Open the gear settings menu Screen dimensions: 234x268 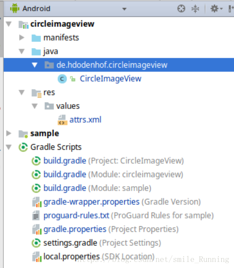pos(216,9)
